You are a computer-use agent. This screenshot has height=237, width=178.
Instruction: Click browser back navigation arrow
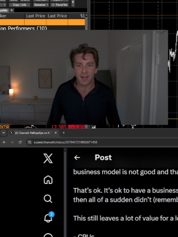coord(4,142)
